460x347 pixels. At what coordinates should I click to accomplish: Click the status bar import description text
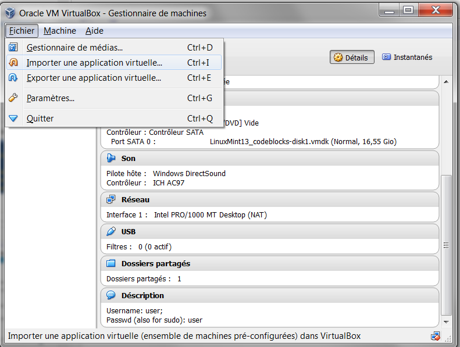pyautogui.click(x=184, y=336)
